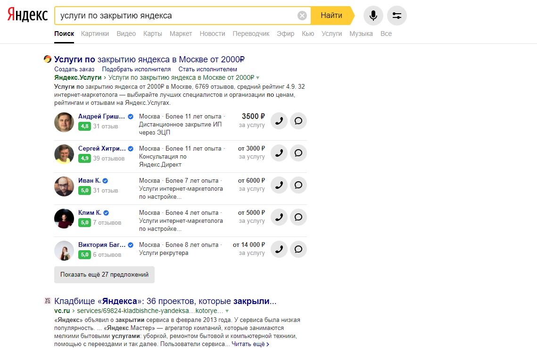
Task: Call Сергей Хитри… via phone icon
Action: pyautogui.click(x=279, y=153)
